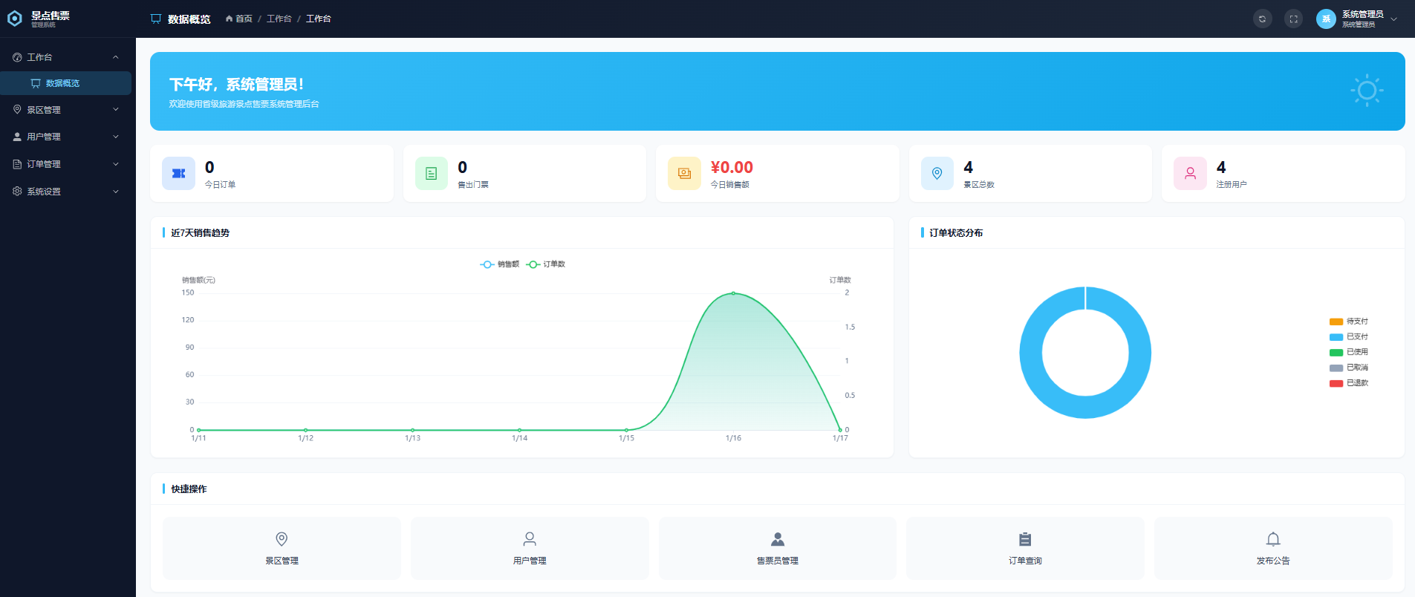The image size is (1415, 597).
Task: Click the last 工作台 breadcrumb text
Action: pos(319,19)
